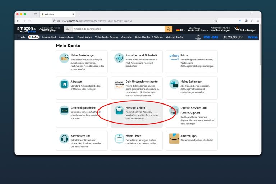Click the Meine Zahlungen cards icon
The width and height of the screenshot is (276, 184).
[x=174, y=84]
